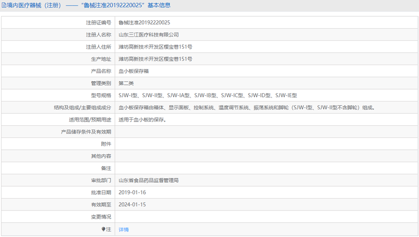This screenshot has width=419, height=237.
Task: Click the 注册人住所 label
Action: point(98,47)
